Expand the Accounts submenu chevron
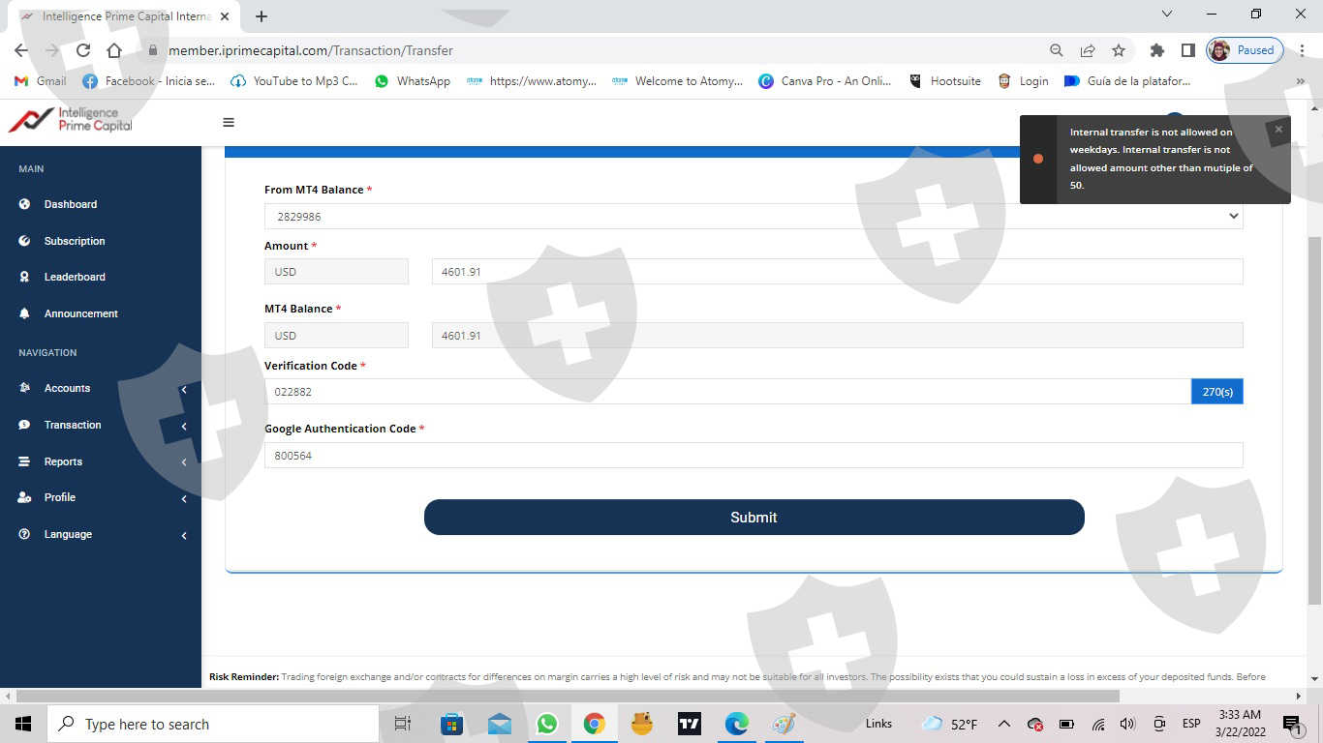 [184, 389]
